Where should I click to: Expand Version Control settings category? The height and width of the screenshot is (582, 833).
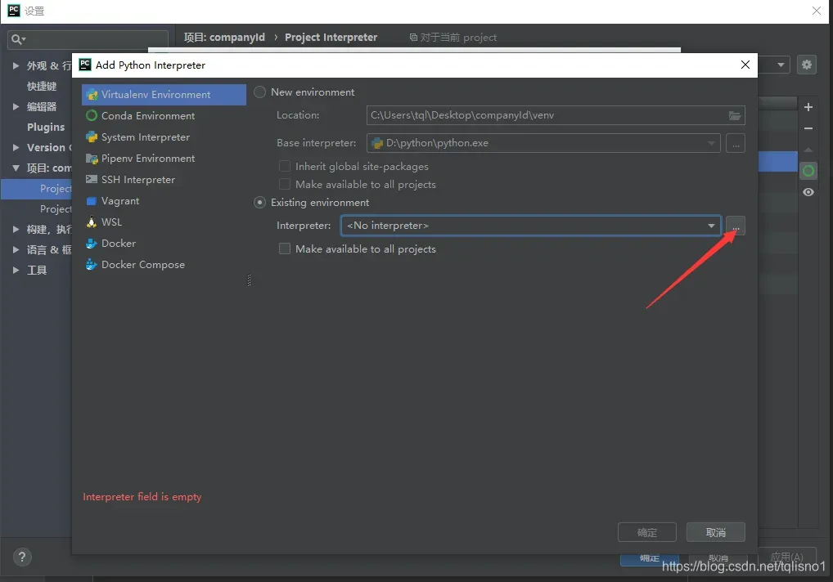coord(16,147)
